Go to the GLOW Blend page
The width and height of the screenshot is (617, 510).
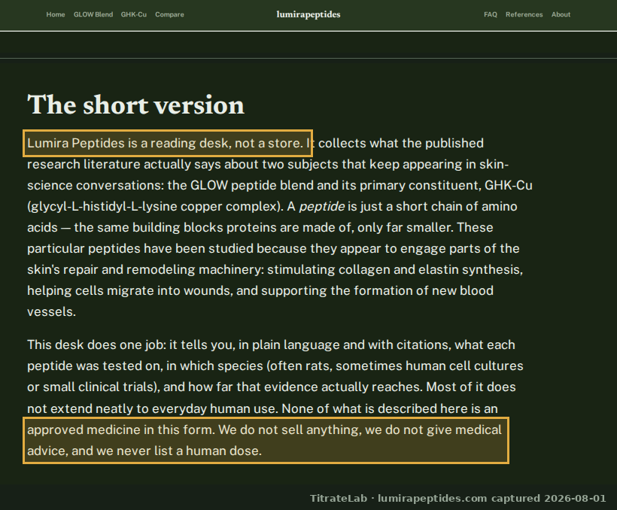(x=93, y=14)
